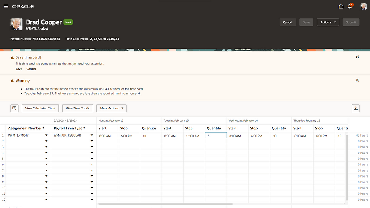This screenshot has height=208, width=370.
Task: Open the user profile avatar menu
Action: (x=363, y=6)
